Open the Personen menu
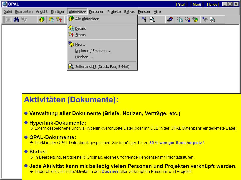The height and width of the screenshot is (180, 241). pos(97,12)
